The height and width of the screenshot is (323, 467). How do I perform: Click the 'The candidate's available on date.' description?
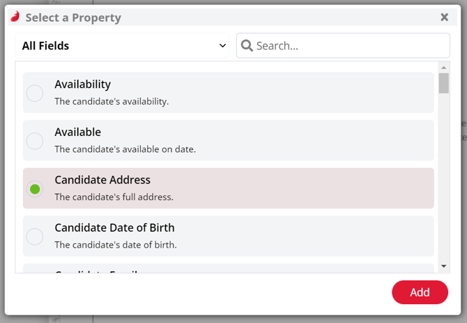tap(125, 149)
